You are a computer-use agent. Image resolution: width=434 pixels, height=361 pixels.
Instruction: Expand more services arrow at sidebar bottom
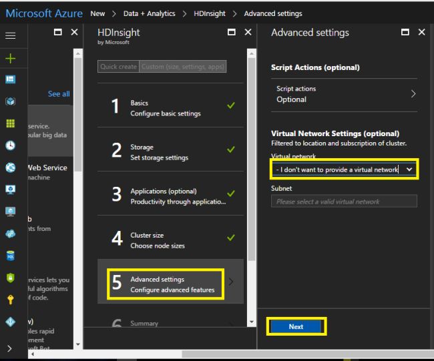tap(9, 348)
